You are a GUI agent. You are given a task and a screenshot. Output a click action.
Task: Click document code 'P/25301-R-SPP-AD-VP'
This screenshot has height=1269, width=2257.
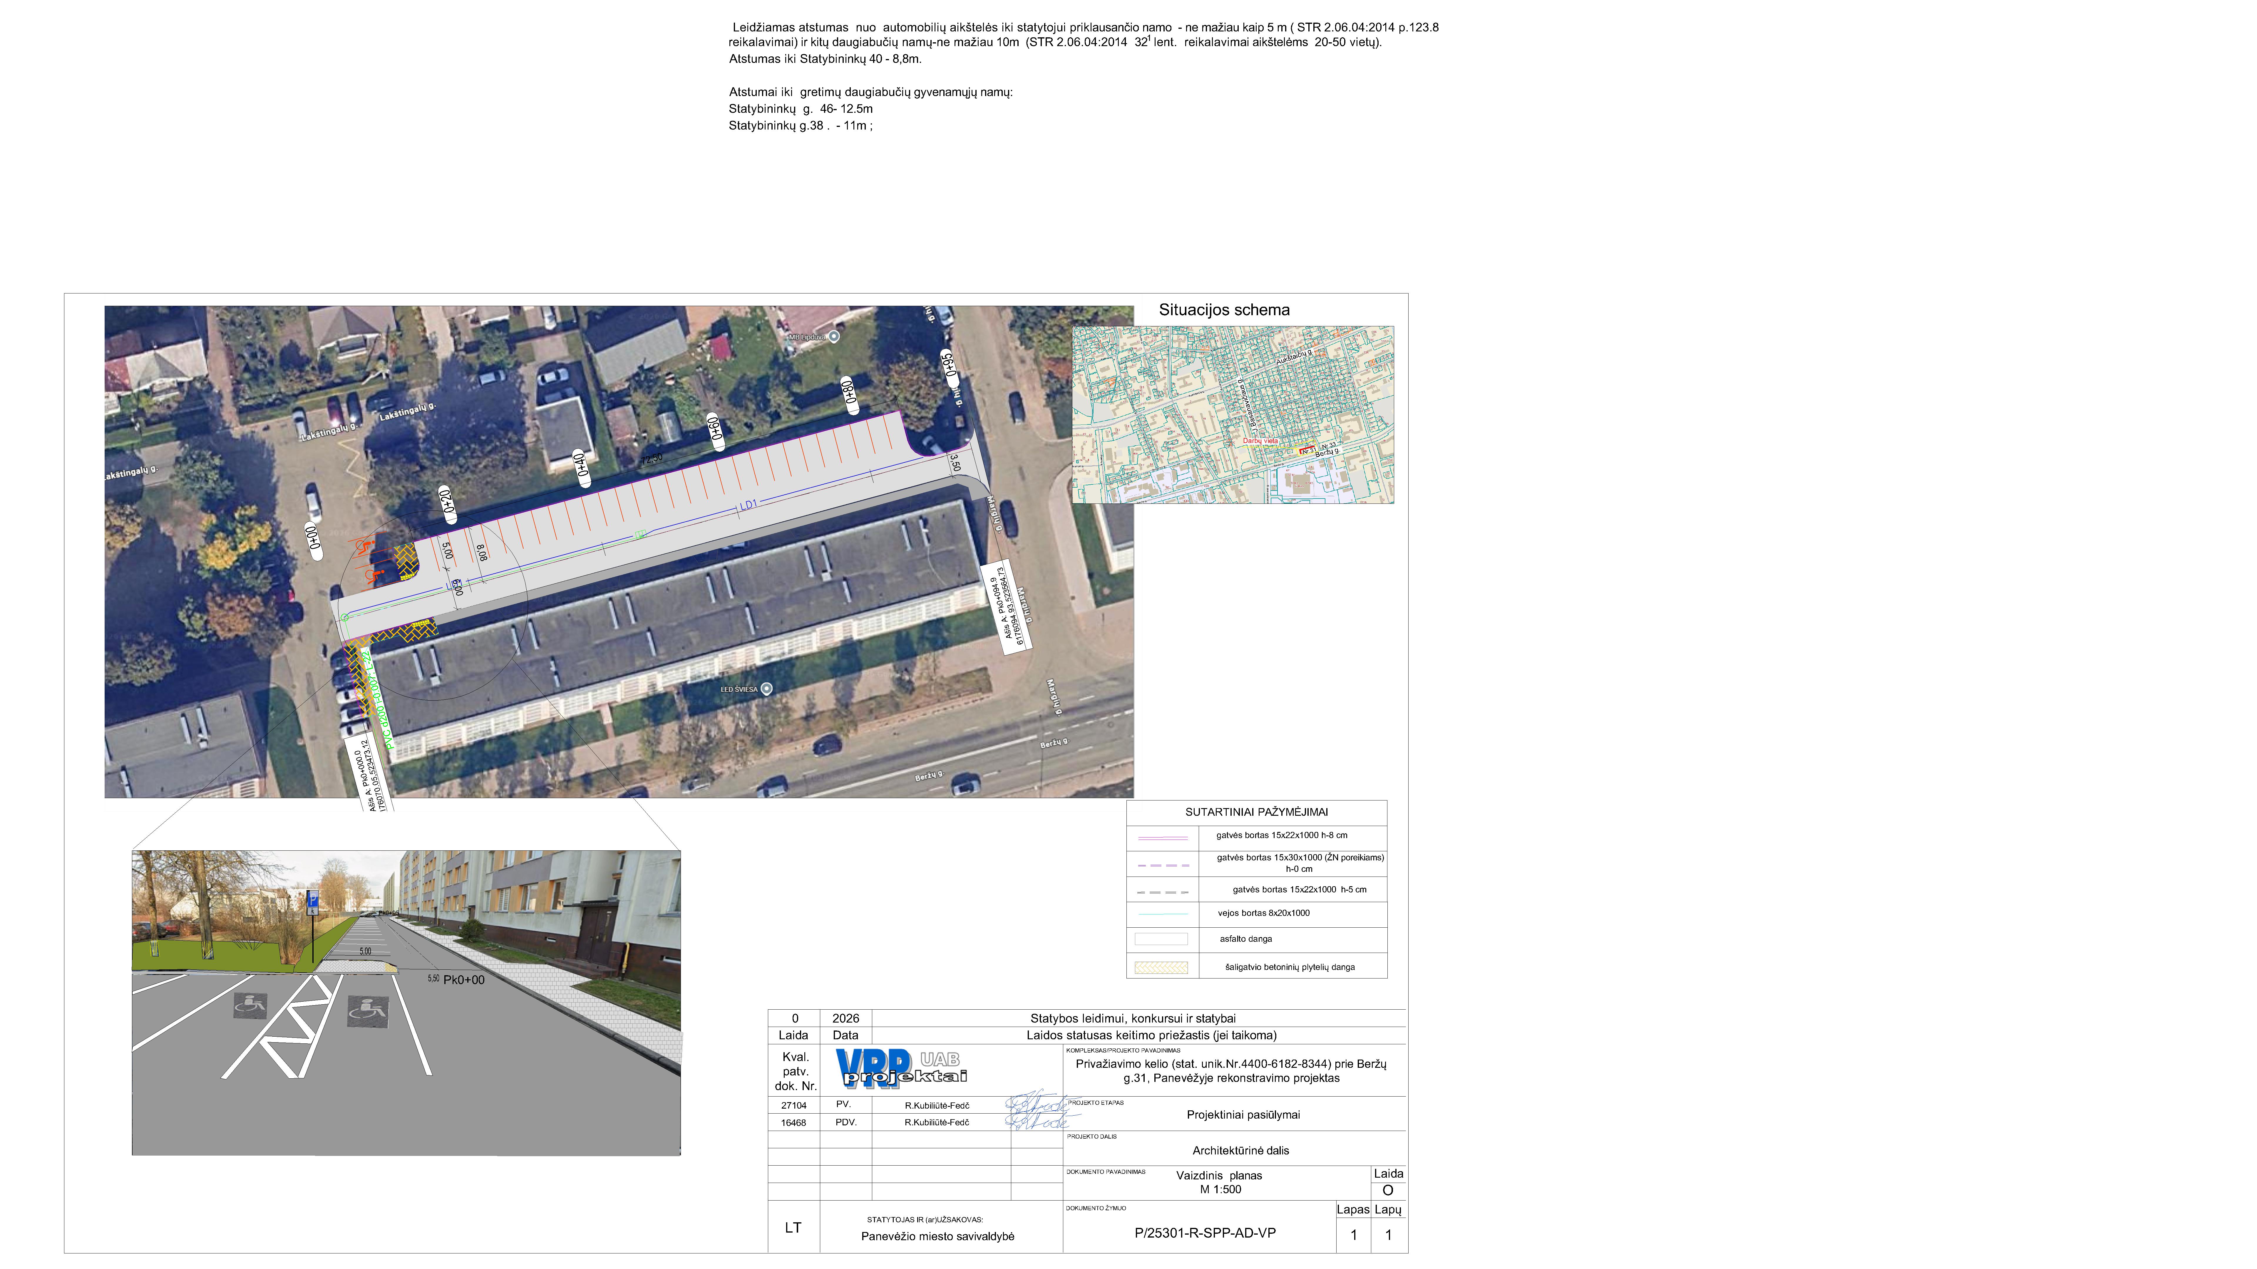click(x=1205, y=1233)
